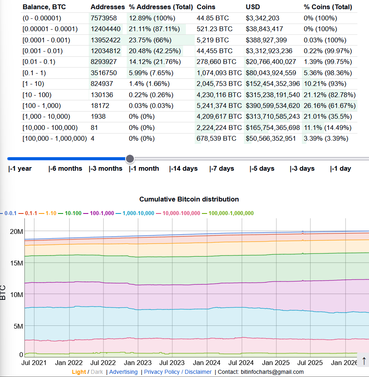Select the [0.0001 - 0.001) balance row
Screen dimensions: 369x377
click(x=189, y=40)
